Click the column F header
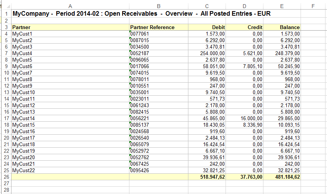Screen dimensions: 327x194 click(x=313, y=5)
